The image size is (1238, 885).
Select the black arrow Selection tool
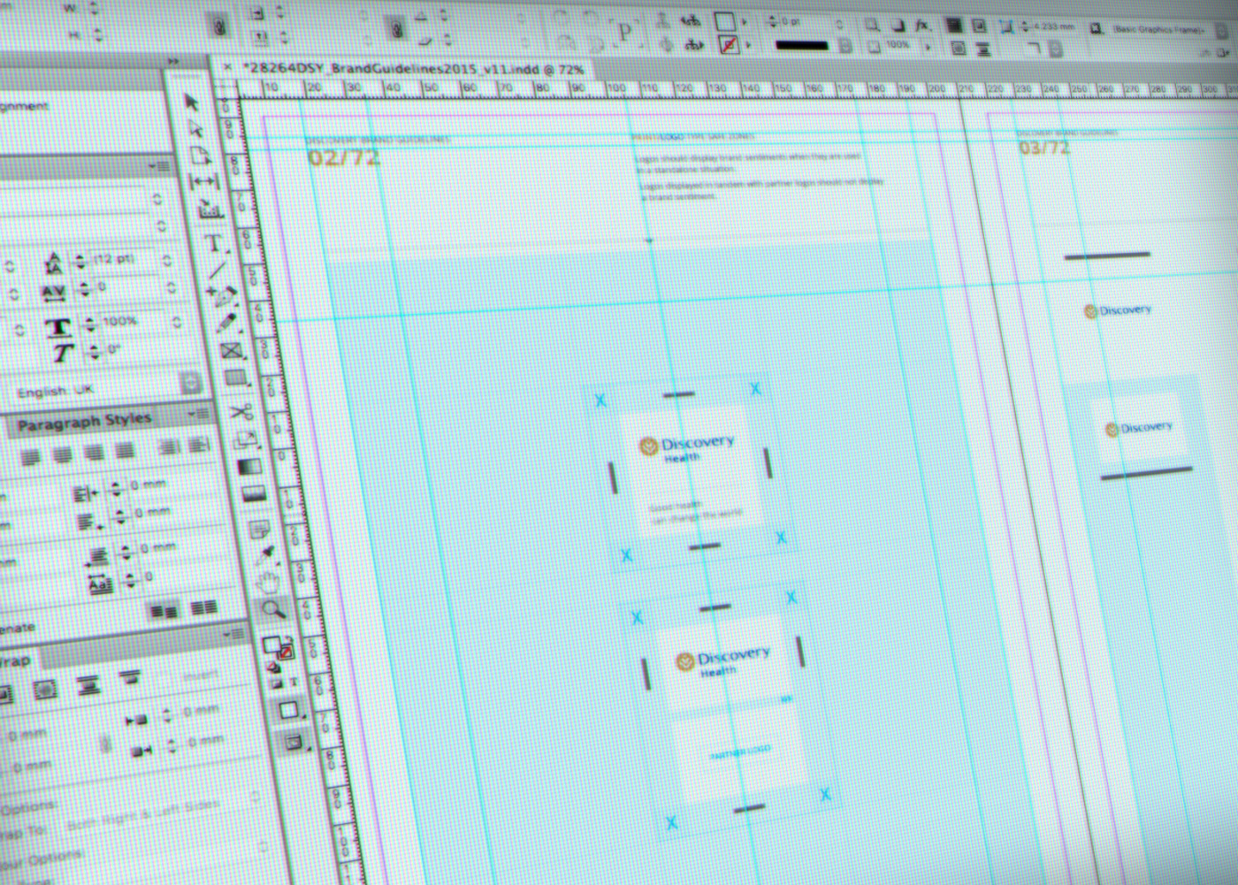coord(191,103)
